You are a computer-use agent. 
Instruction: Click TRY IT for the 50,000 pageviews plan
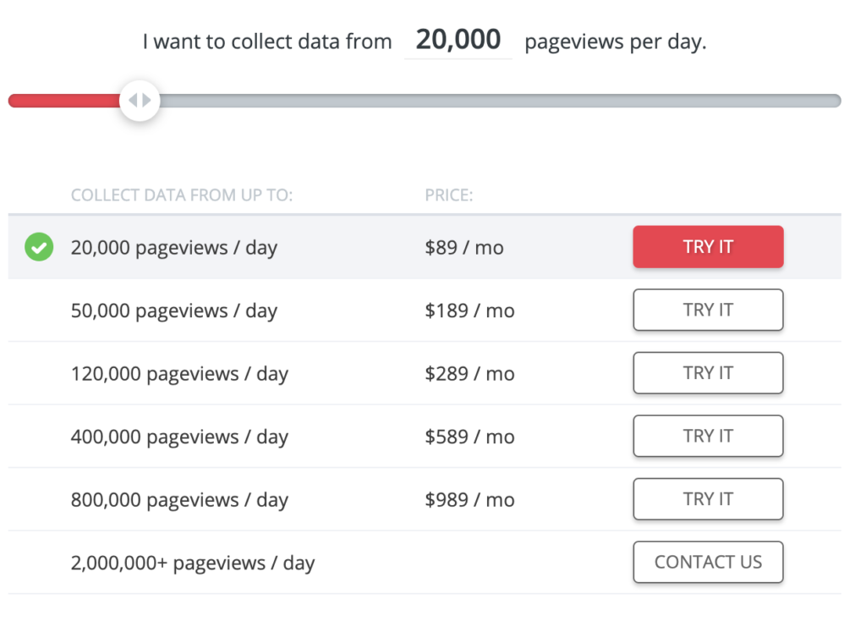708,310
